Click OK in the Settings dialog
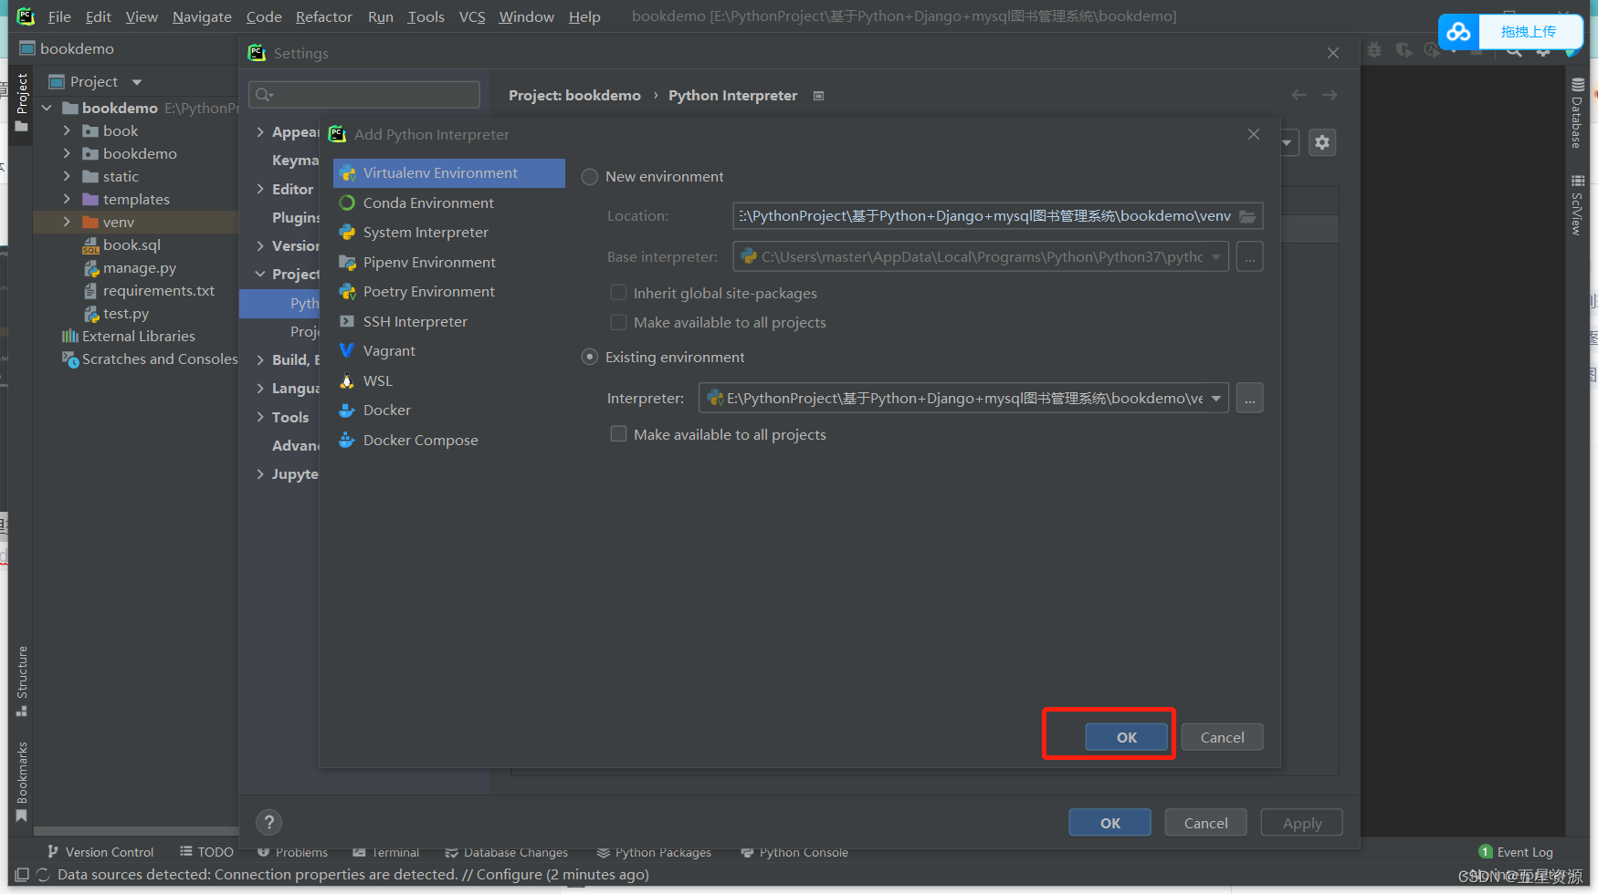 click(x=1110, y=823)
